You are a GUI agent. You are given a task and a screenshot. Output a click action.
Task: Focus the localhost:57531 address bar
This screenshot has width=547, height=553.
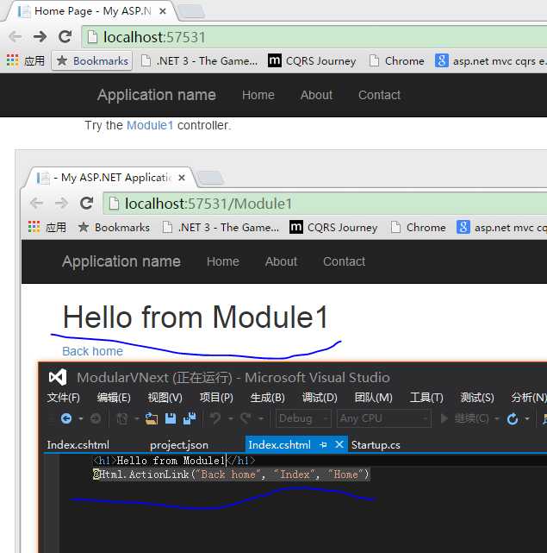click(x=314, y=37)
